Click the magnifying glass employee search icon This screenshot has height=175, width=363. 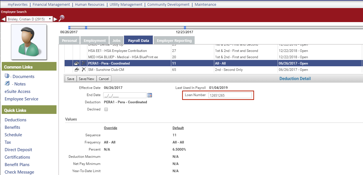(x=61, y=18)
